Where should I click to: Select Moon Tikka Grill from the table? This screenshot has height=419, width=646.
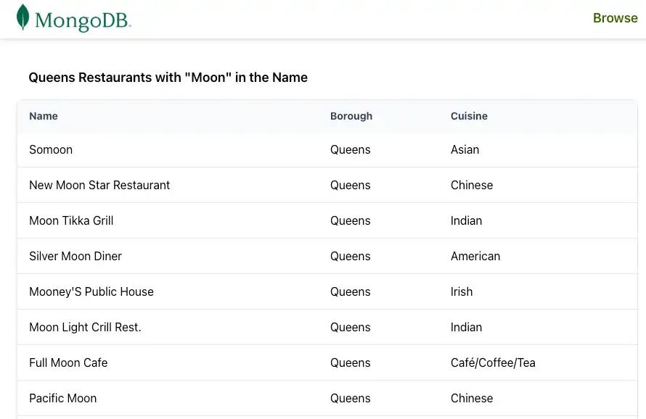click(x=71, y=220)
